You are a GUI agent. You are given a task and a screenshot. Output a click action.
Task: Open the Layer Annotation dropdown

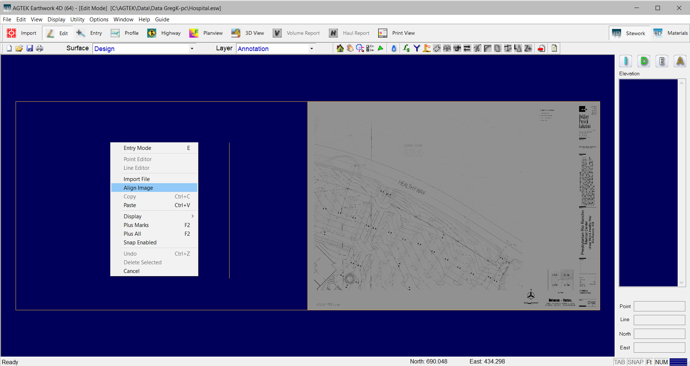(311, 49)
